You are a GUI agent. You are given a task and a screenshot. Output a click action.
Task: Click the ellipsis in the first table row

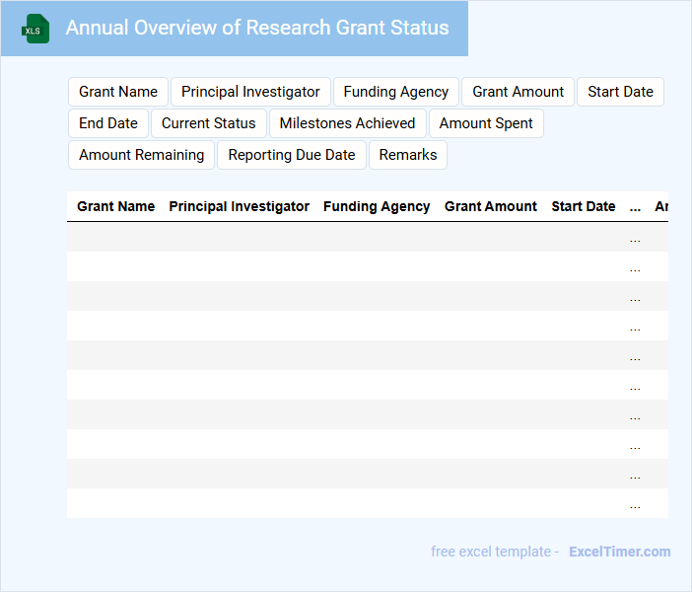coord(635,238)
